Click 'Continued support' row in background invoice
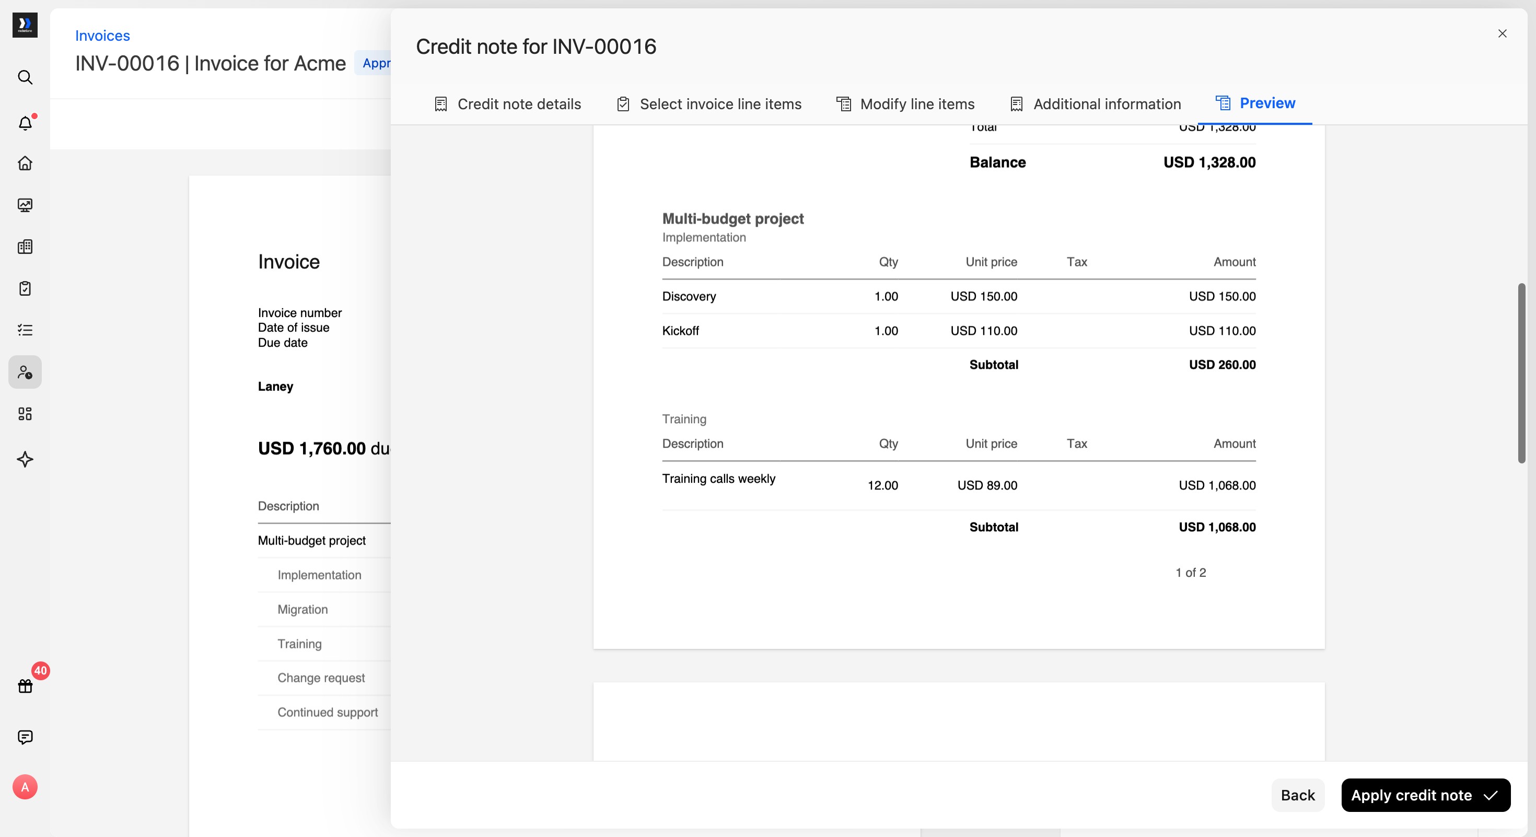 (328, 713)
